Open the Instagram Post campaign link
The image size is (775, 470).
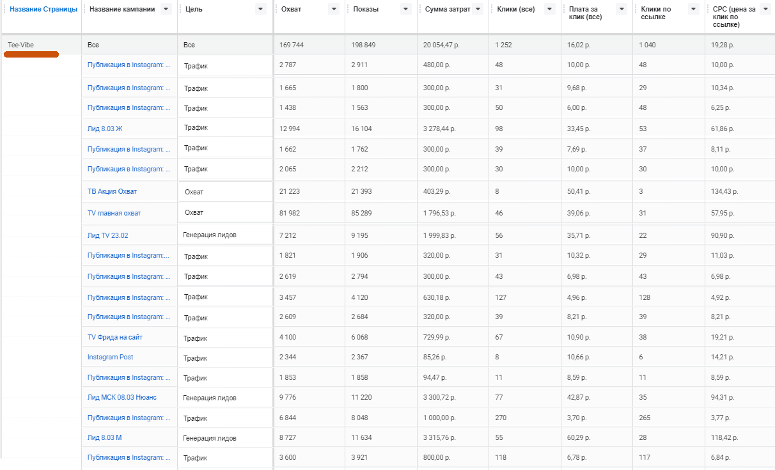(110, 357)
